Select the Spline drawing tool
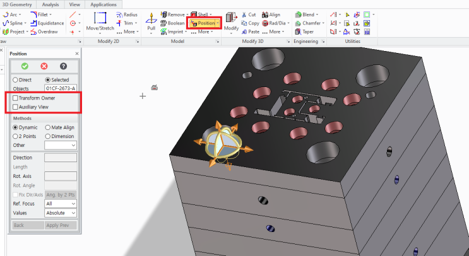This screenshot has height=256, width=469. coord(13,23)
